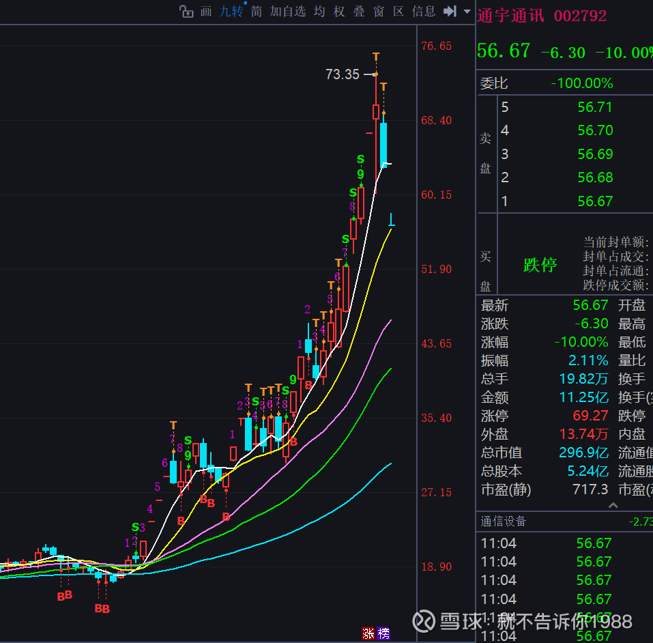
Task: Open the 权 price adjustment option
Action: 339,11
